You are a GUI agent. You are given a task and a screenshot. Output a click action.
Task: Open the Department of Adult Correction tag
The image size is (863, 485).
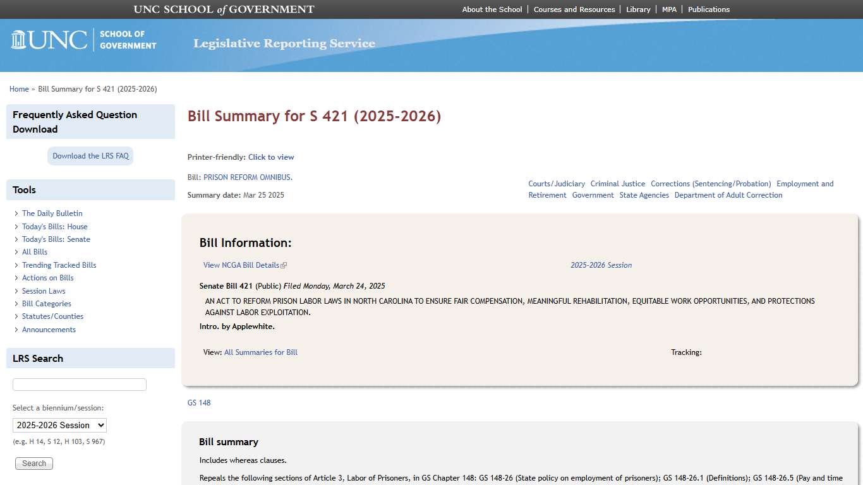(728, 195)
